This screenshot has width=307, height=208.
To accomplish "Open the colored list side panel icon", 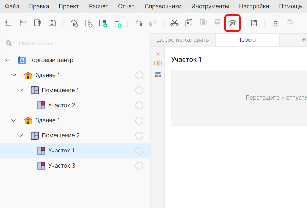I will [158, 74].
